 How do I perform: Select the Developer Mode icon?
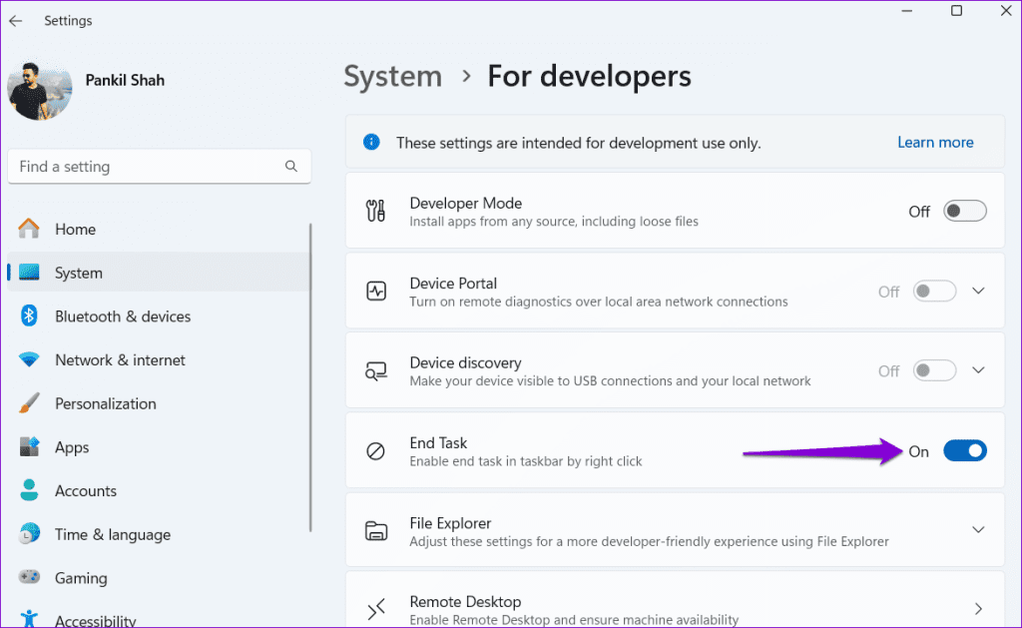(376, 211)
